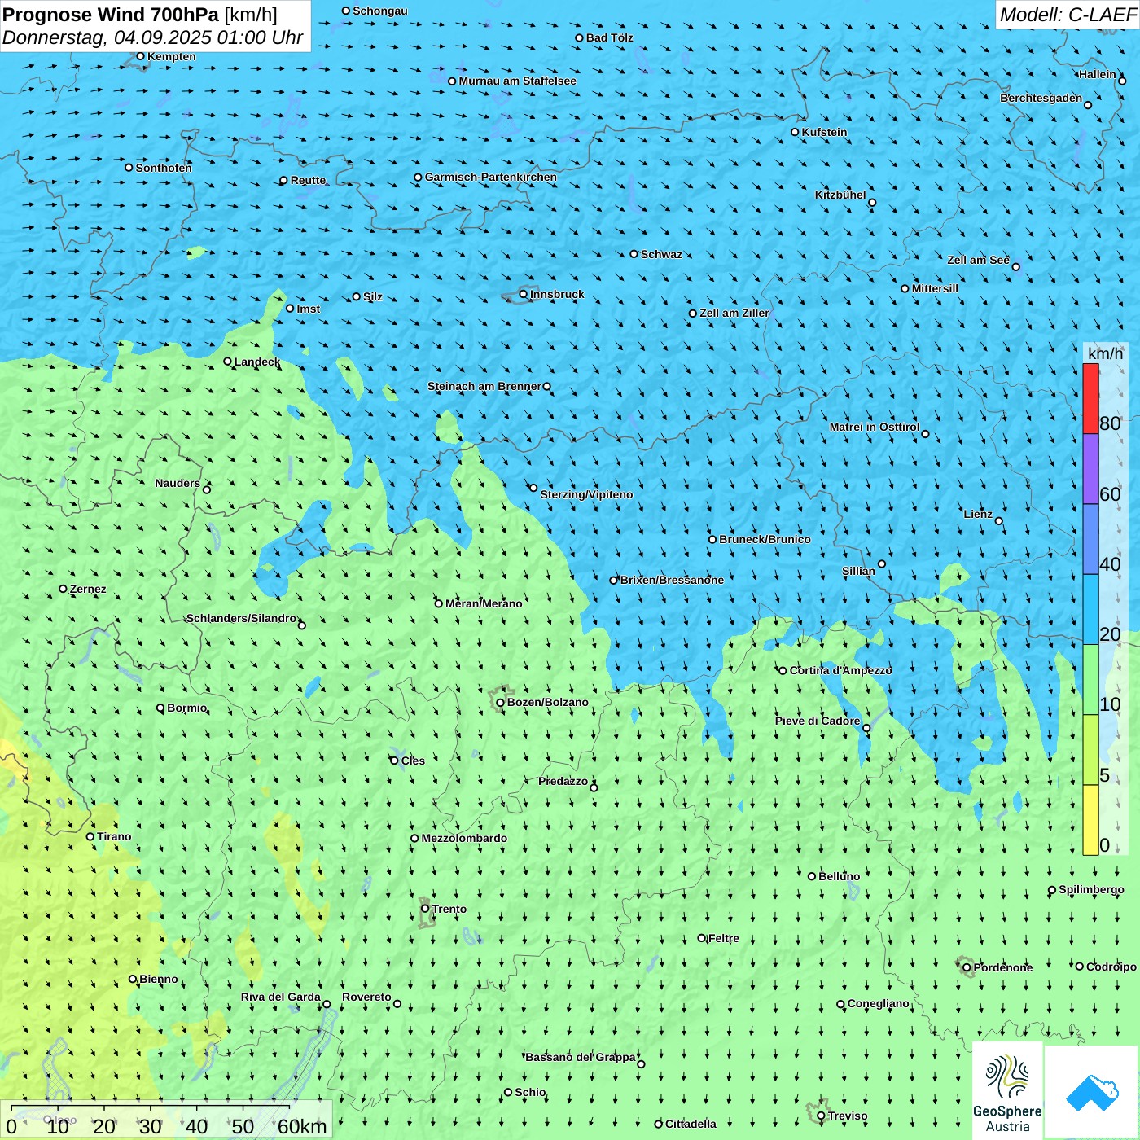Click the Innsbruck city marker
1140x1140 pixels.
(524, 294)
